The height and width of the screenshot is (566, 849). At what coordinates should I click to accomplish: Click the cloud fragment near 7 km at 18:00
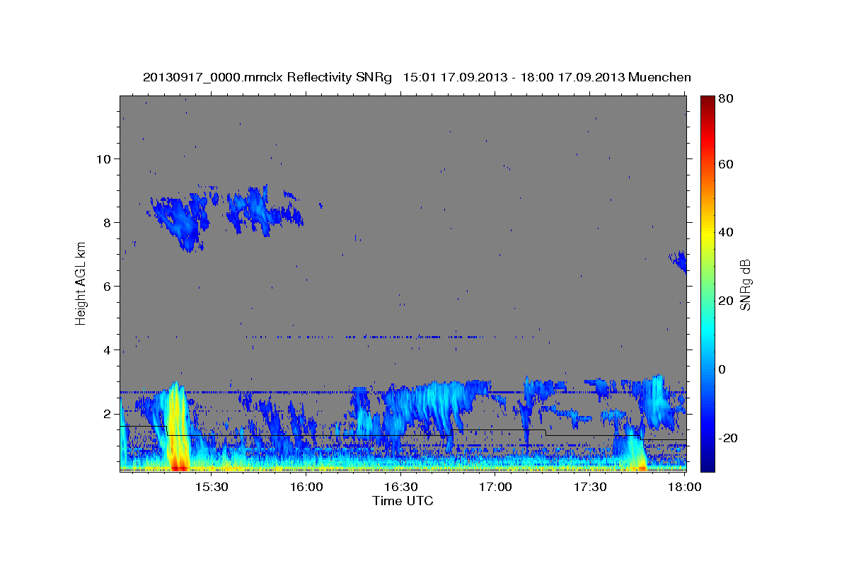680,260
